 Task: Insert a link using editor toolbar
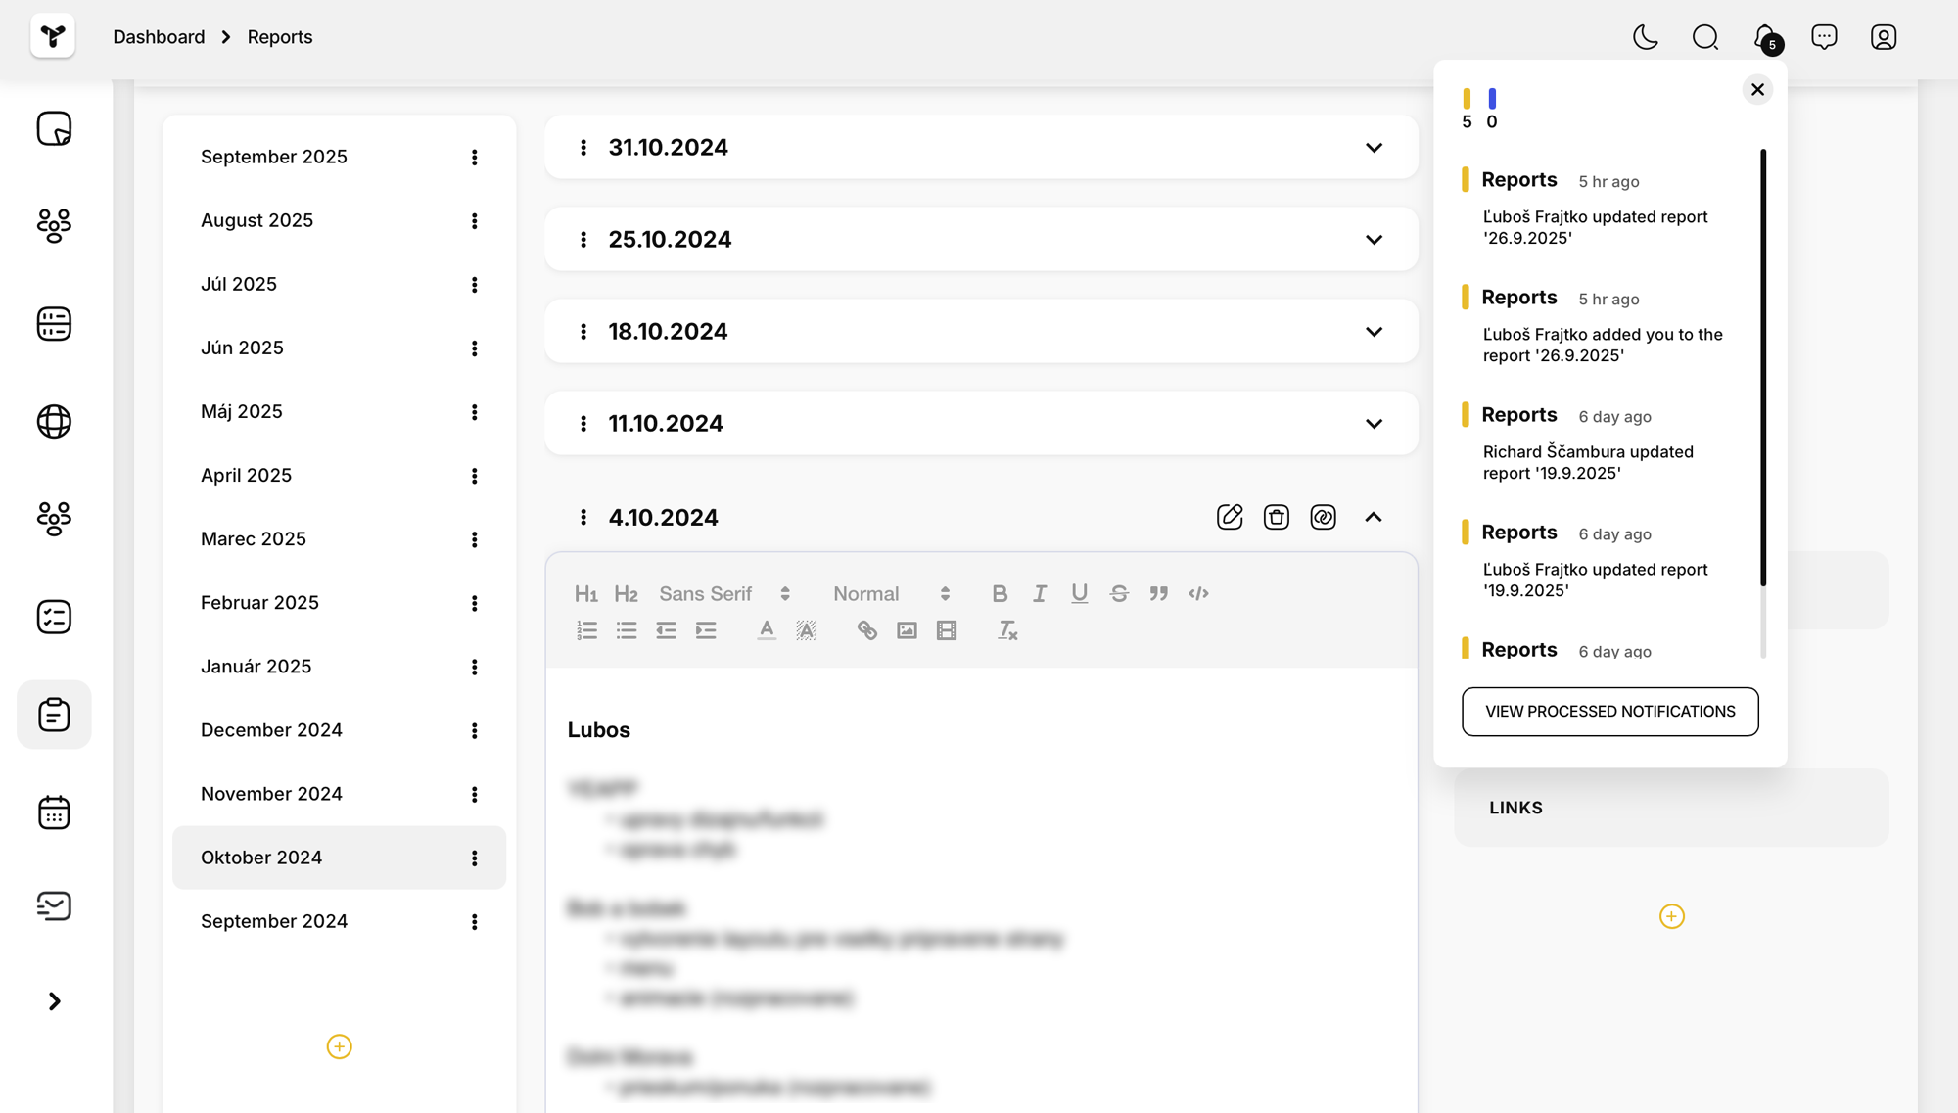click(866, 630)
